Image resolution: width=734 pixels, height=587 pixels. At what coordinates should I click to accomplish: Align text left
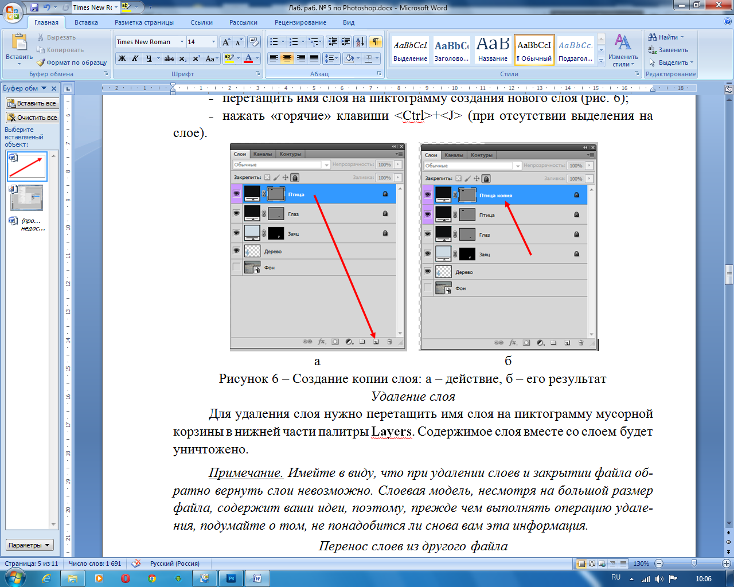(274, 58)
